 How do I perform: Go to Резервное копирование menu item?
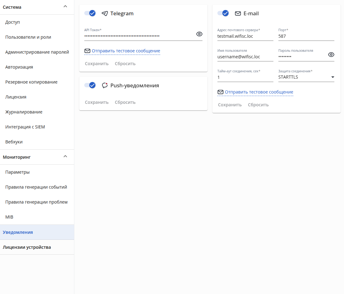31,82
